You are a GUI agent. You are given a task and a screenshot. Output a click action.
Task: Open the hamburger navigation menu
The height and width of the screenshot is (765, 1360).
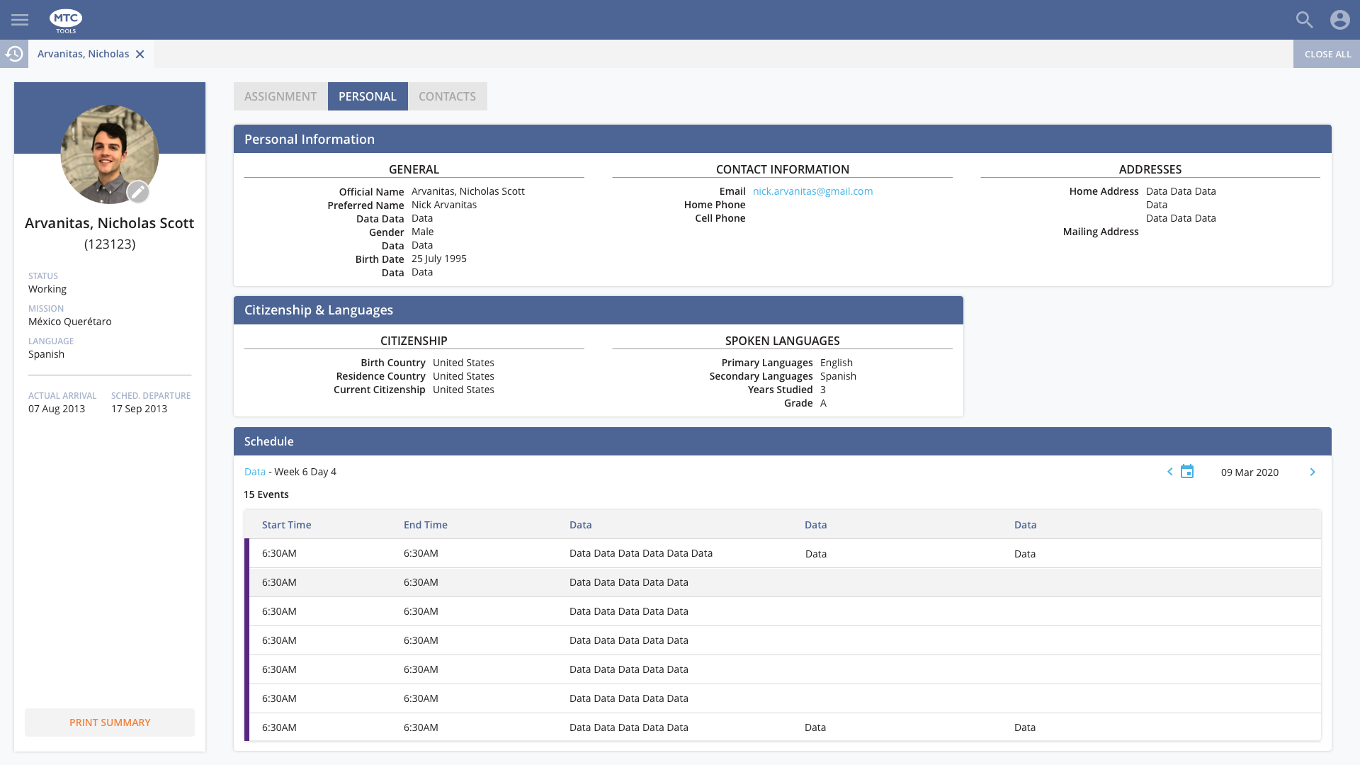click(x=20, y=20)
